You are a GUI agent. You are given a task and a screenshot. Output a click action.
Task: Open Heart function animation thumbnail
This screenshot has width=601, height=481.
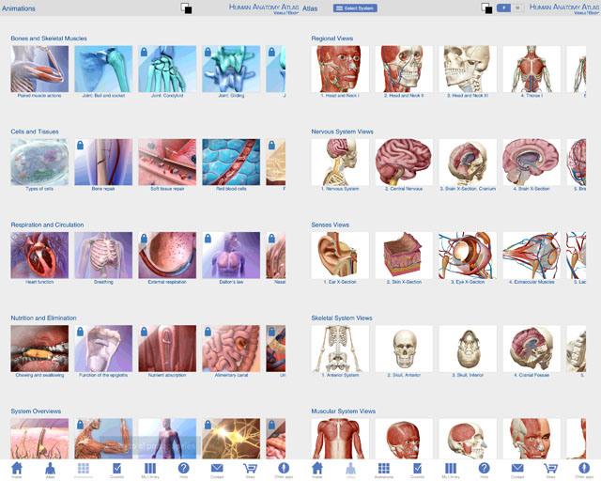coord(39,256)
